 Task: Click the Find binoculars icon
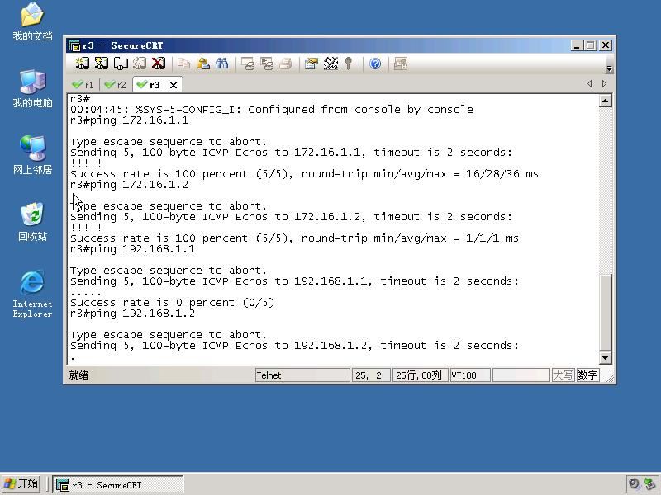click(221, 64)
